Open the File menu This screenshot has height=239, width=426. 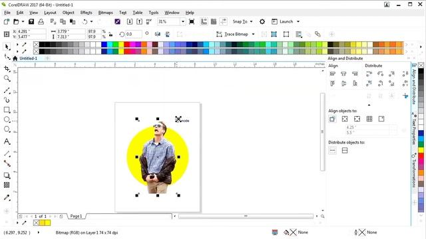pyautogui.click(x=7, y=13)
